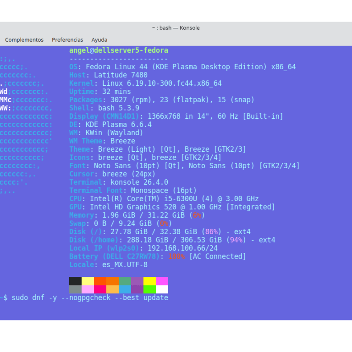Open the Ayuda menu
The width and height of the screenshot is (352, 352).
point(99,40)
